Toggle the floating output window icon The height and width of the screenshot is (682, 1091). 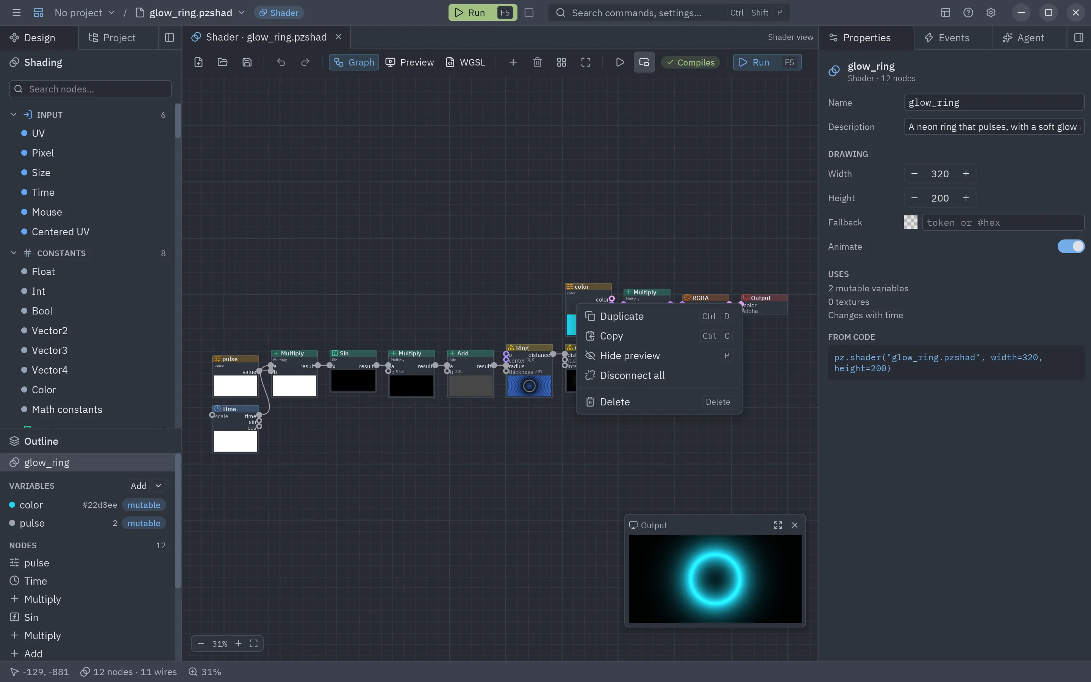tap(644, 62)
